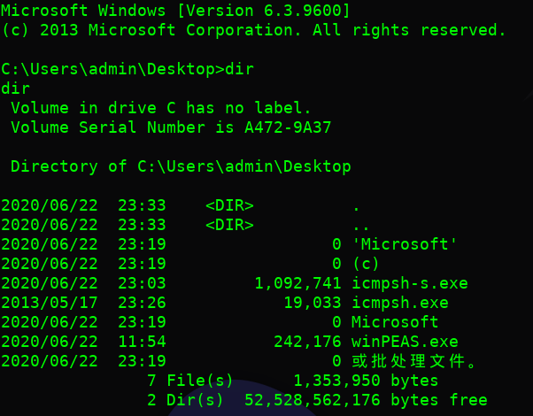Click the Microsoft Corporation copyright line
Image resolution: width=533 pixels, height=416 pixels.
point(253,30)
